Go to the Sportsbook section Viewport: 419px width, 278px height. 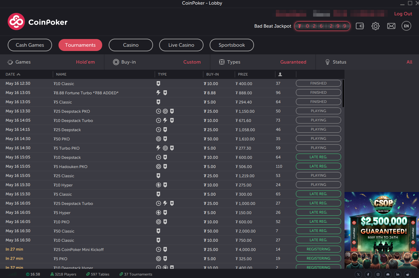click(232, 45)
